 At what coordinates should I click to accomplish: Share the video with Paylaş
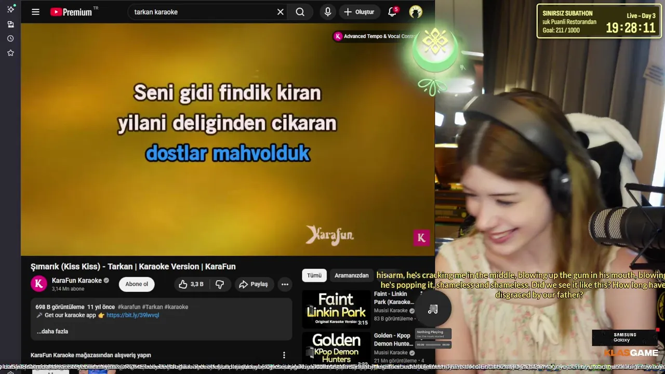click(254, 284)
